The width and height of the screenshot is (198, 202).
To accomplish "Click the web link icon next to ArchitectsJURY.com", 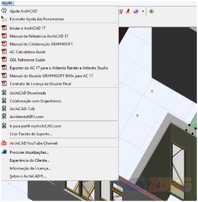I will [x=4, y=117].
